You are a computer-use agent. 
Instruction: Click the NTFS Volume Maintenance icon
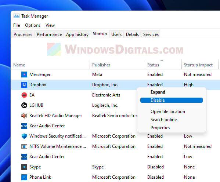tap(24, 146)
